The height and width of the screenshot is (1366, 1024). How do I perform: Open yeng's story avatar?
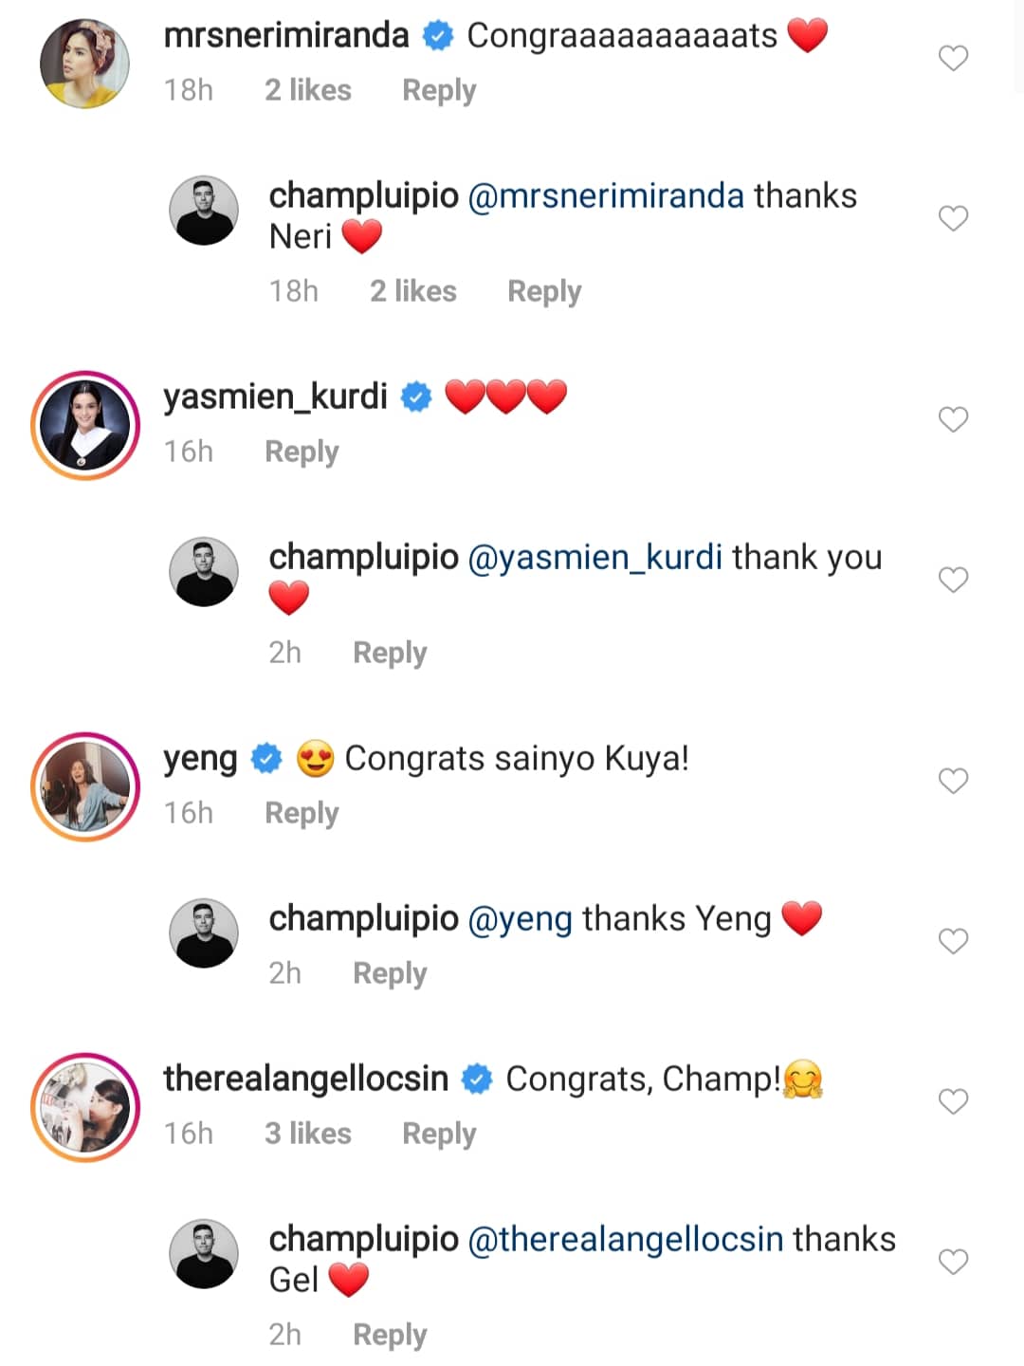click(85, 786)
